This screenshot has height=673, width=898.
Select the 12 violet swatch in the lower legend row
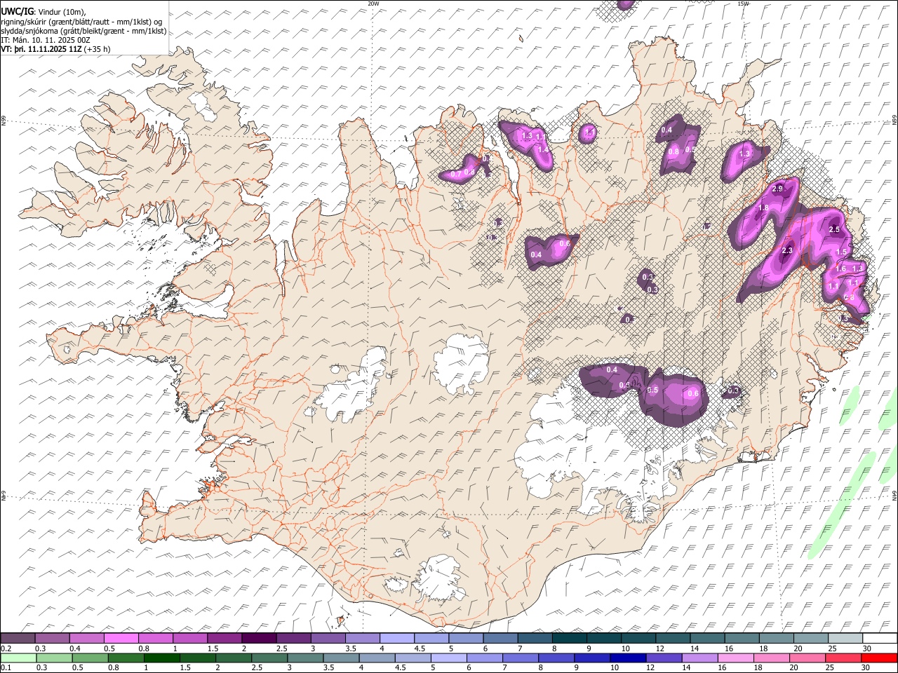click(664, 658)
